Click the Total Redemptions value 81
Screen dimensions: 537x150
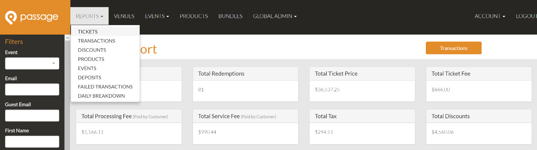click(x=201, y=90)
